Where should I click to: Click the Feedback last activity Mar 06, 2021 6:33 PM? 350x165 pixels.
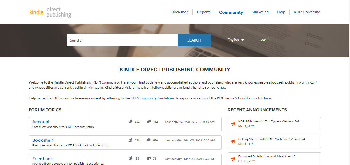[199, 159]
